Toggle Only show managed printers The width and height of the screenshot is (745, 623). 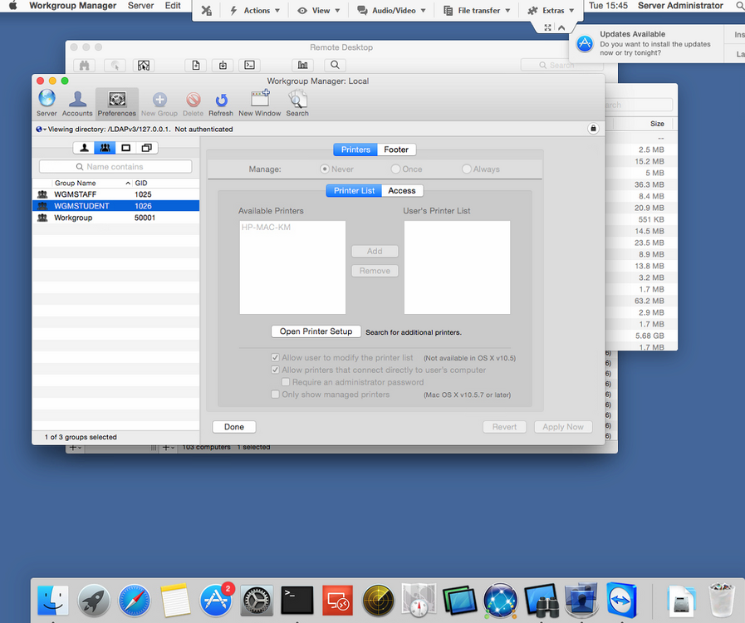pos(275,395)
